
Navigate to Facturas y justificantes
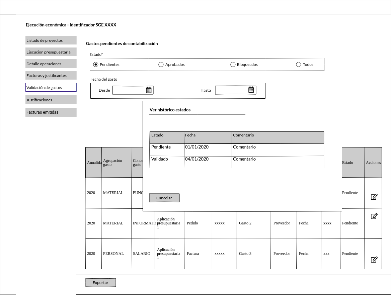tap(51, 76)
